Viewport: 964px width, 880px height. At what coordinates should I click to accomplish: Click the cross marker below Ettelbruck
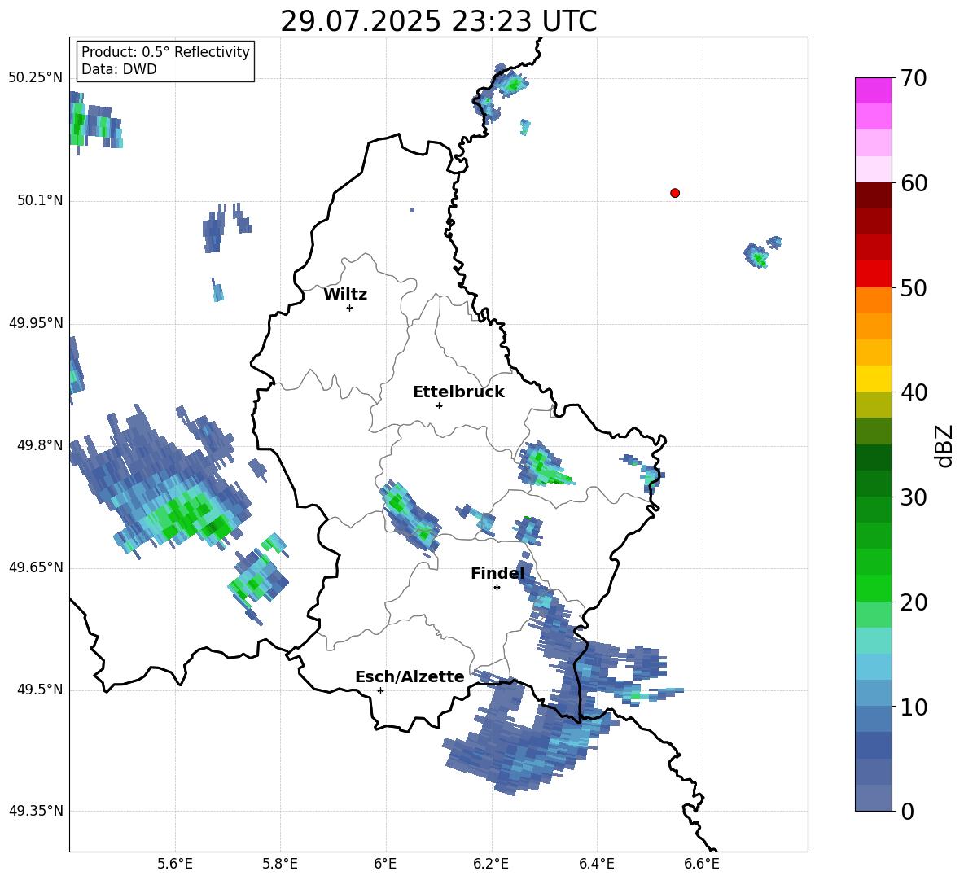(439, 405)
